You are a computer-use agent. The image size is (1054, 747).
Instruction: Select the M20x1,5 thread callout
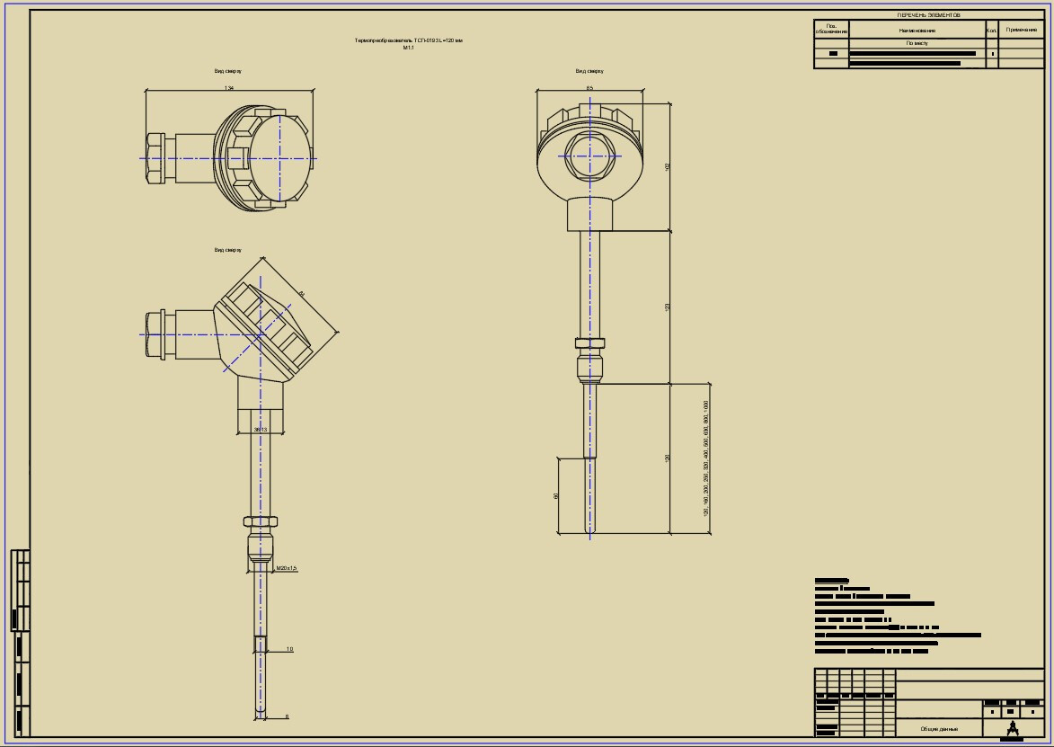pos(287,568)
